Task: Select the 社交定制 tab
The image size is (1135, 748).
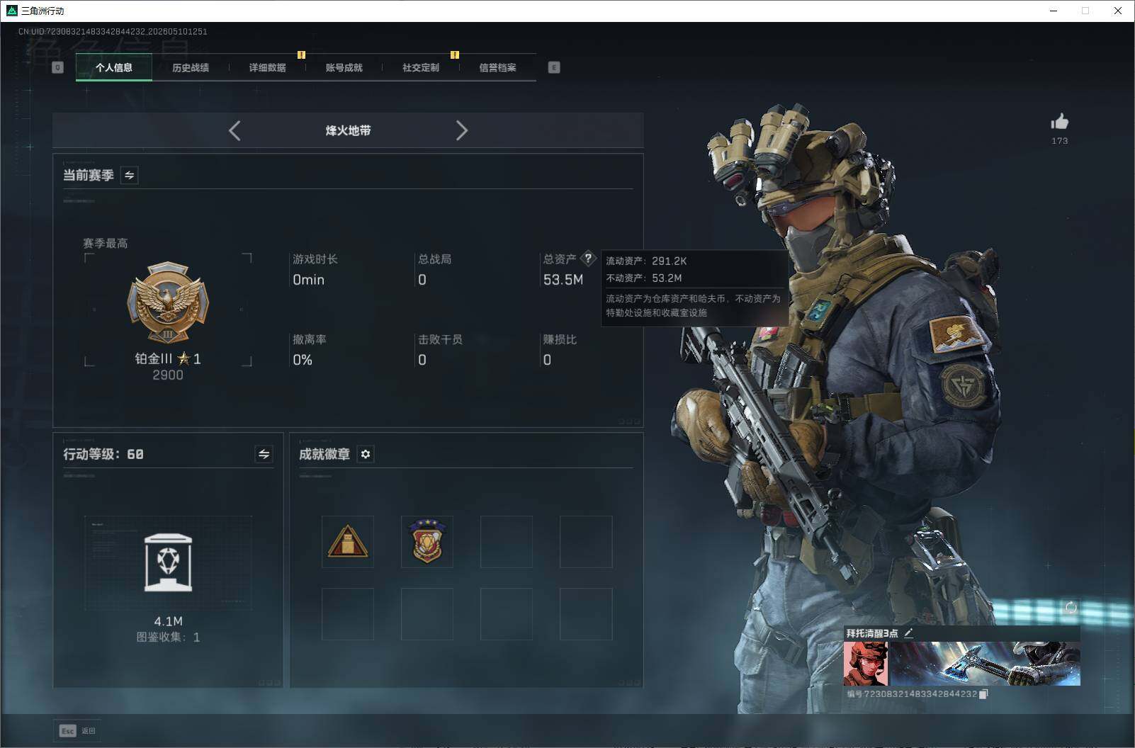Action: click(x=421, y=68)
